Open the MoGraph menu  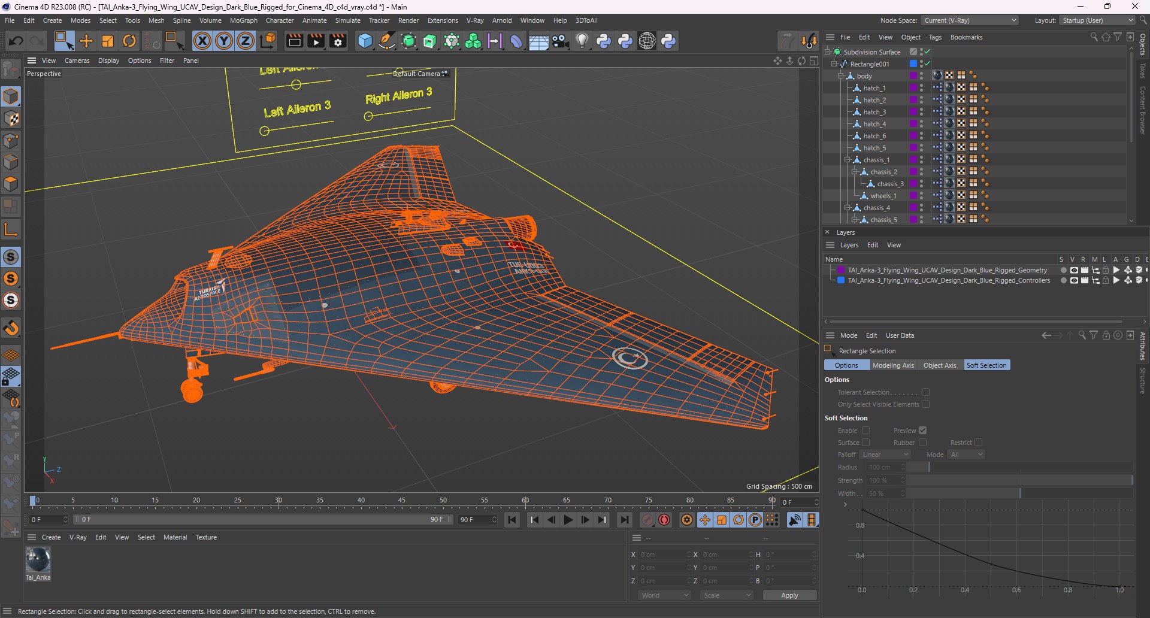point(243,20)
